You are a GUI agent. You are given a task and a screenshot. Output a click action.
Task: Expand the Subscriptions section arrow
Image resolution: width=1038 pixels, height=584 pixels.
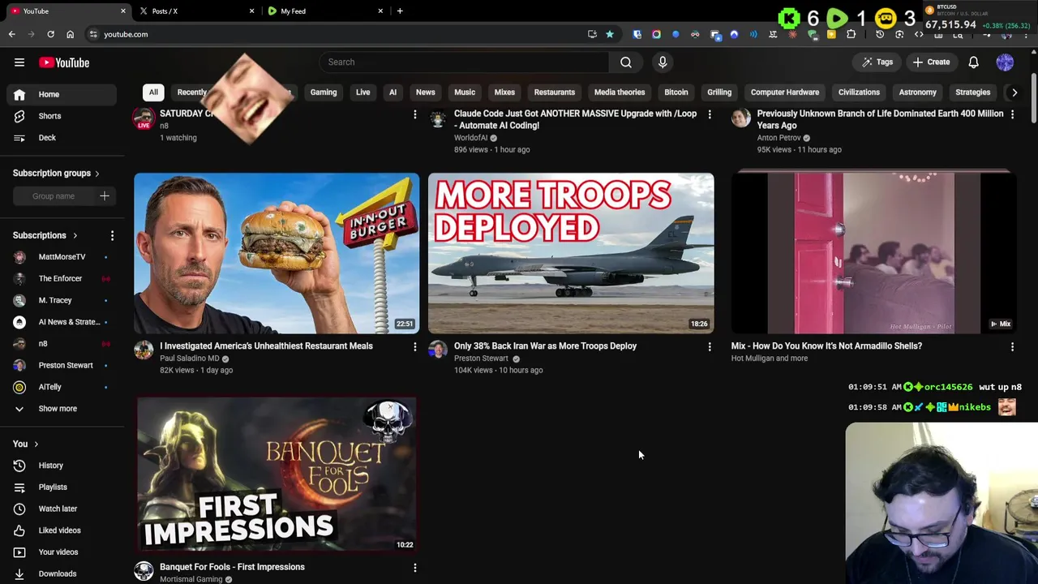(x=75, y=235)
